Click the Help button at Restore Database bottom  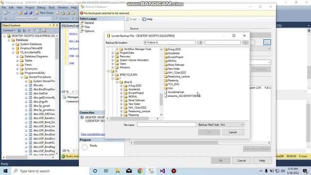(262, 160)
